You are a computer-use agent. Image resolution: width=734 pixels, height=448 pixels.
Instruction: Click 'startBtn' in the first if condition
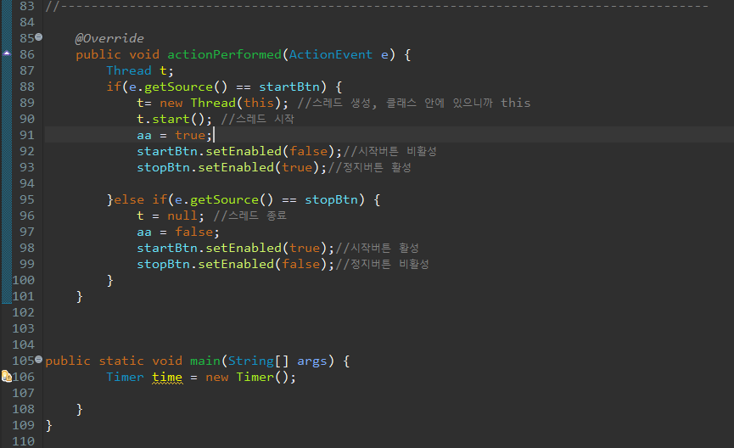tap(289, 87)
